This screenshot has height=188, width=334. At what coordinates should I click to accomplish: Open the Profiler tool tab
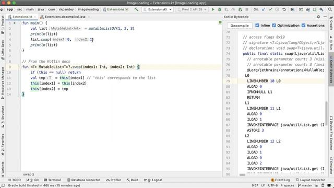(x=114, y=180)
